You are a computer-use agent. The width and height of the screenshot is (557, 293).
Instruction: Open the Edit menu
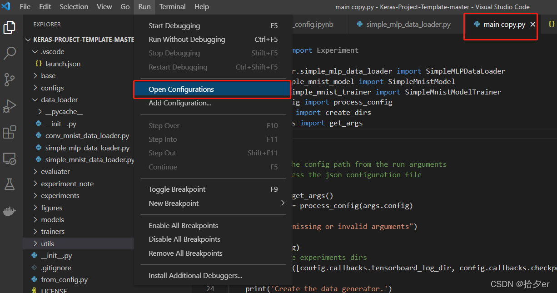tap(45, 6)
